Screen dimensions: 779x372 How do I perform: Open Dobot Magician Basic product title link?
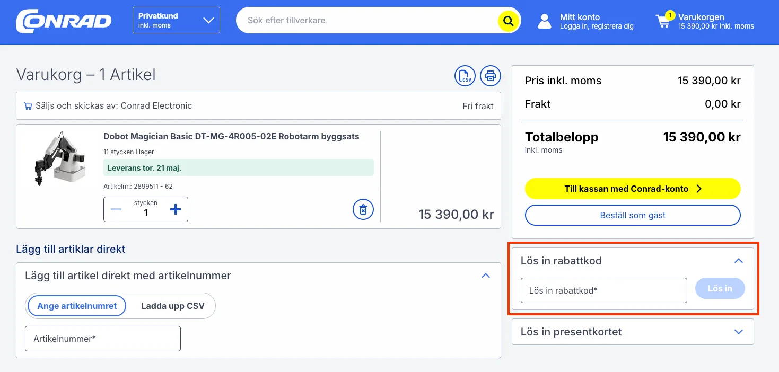[231, 137]
